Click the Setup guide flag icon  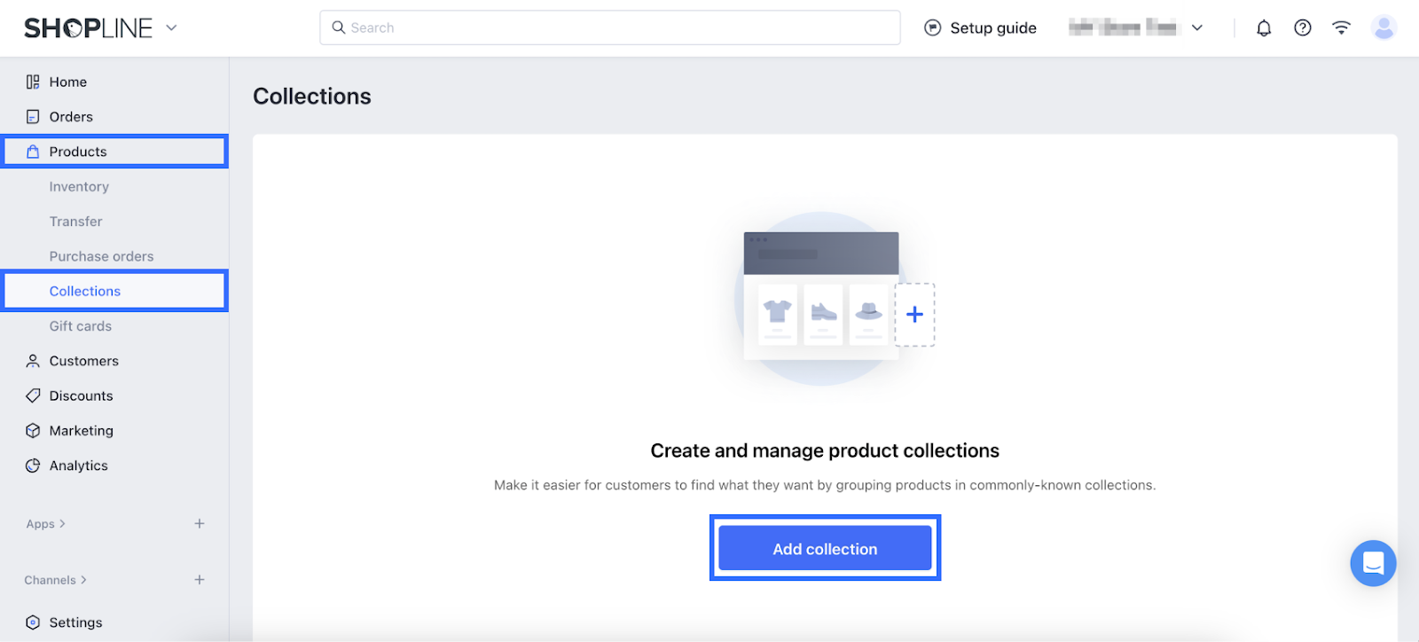(x=932, y=27)
